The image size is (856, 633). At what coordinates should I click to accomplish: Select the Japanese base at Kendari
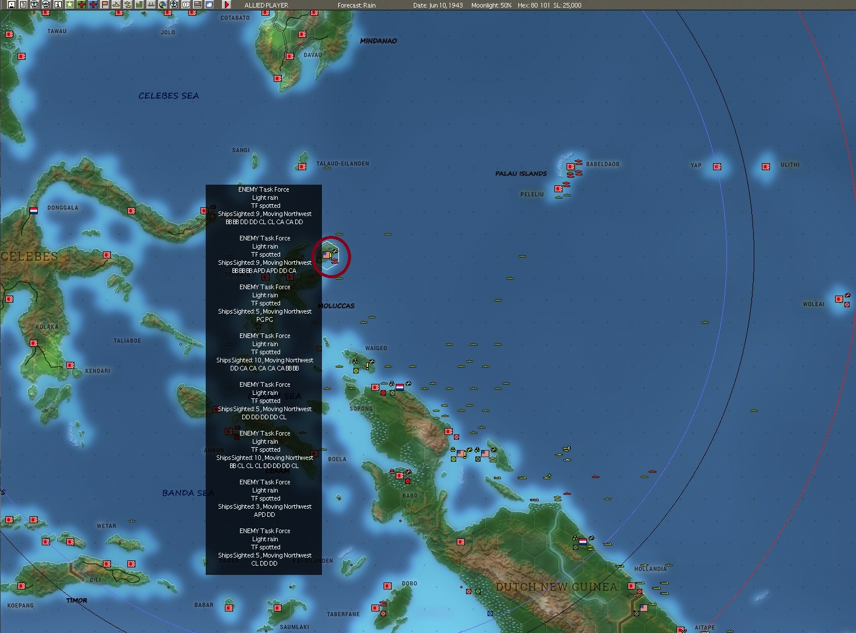pos(70,365)
